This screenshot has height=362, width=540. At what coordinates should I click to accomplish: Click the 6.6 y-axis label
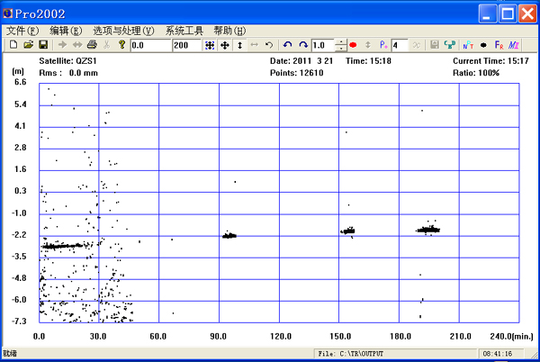(21, 82)
